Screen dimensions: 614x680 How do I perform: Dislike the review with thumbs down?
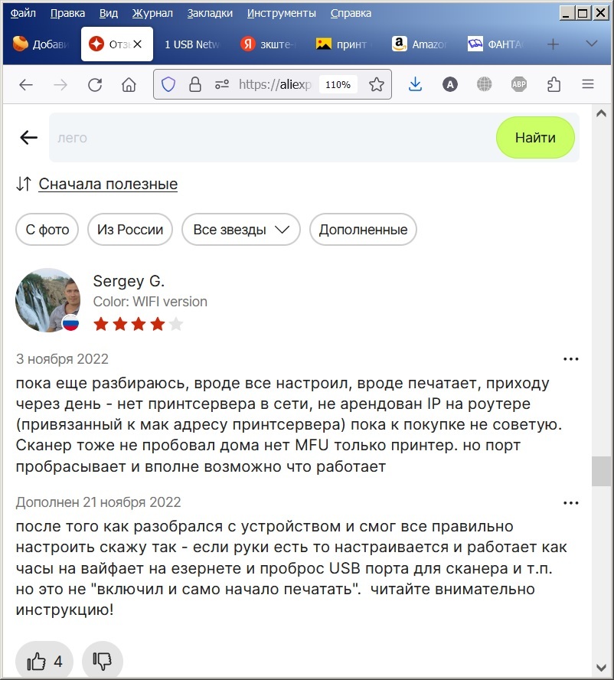click(103, 661)
